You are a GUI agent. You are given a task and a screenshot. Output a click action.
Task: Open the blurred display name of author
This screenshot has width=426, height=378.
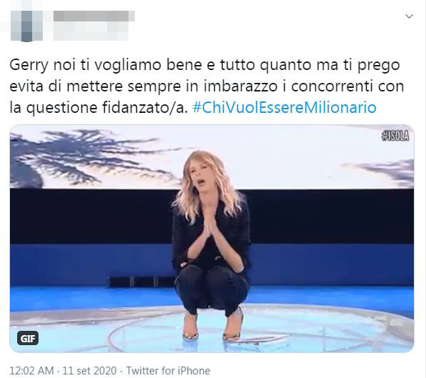click(93, 16)
